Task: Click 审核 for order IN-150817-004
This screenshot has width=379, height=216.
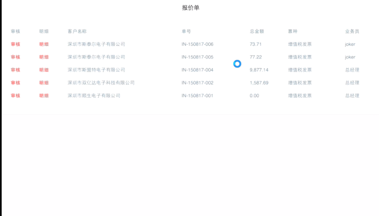Action: click(16, 70)
